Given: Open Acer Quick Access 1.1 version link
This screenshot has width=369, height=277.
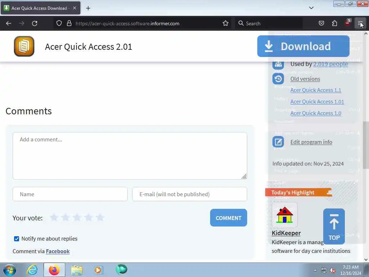Looking at the screenshot, I should coord(316,90).
